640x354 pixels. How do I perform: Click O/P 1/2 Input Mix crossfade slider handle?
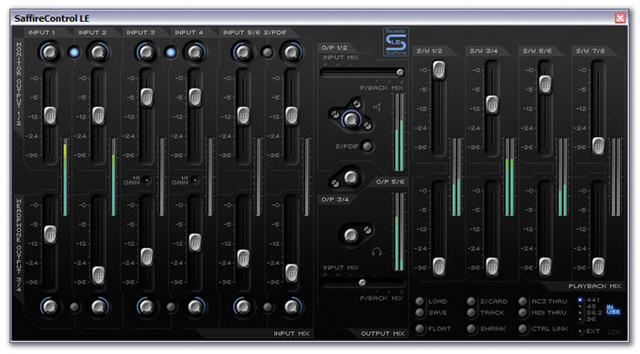tap(400, 72)
